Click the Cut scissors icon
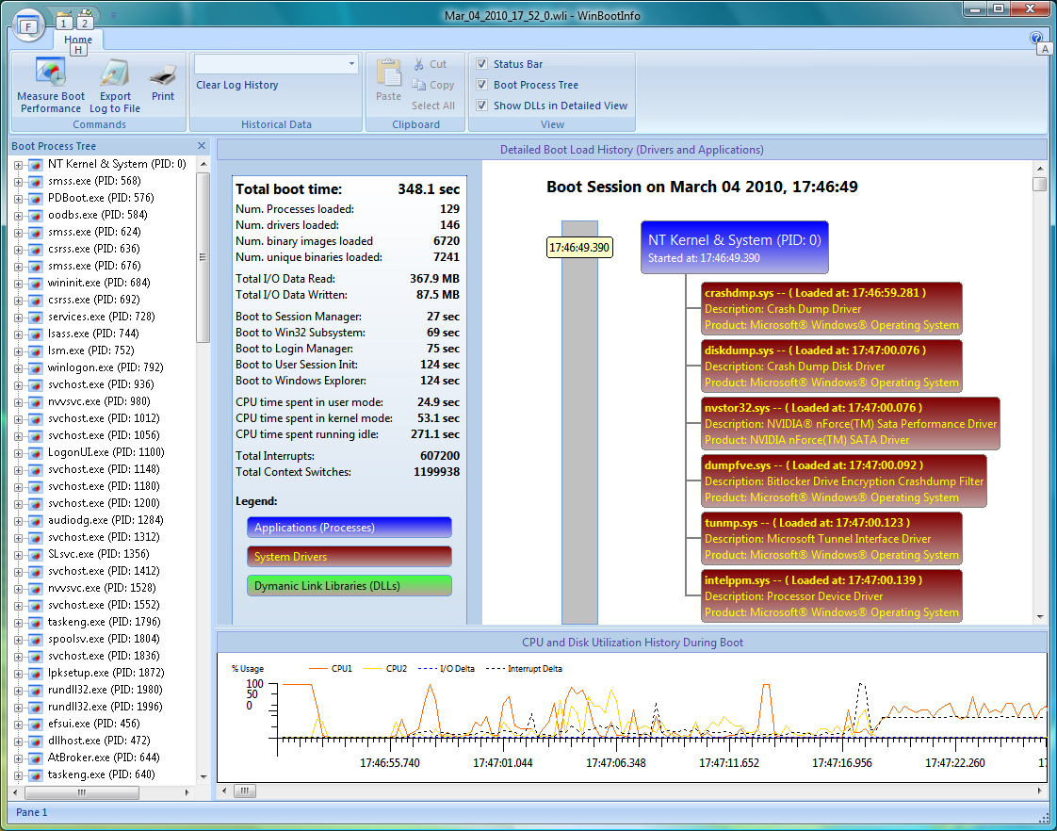Screen dimensions: 1057x831 click(418, 64)
